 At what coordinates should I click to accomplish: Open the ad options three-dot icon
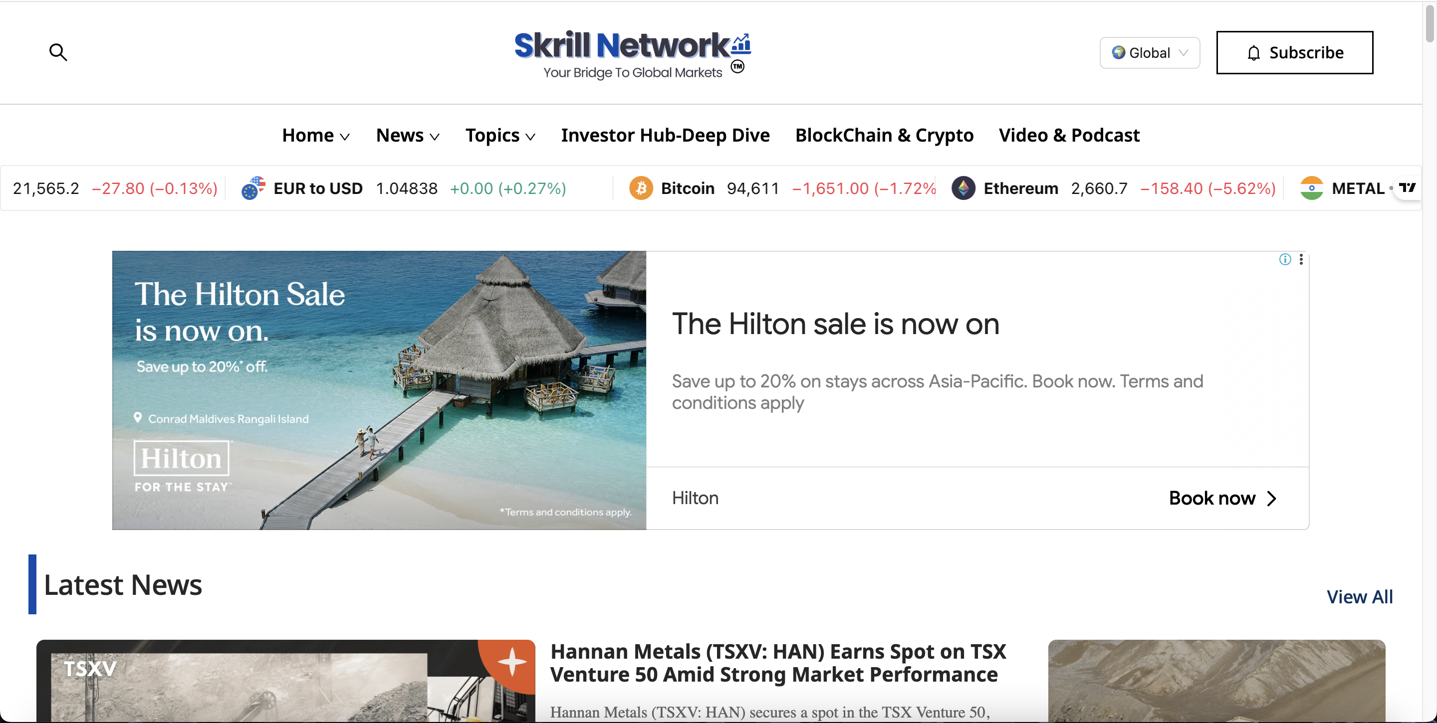pyautogui.click(x=1301, y=259)
